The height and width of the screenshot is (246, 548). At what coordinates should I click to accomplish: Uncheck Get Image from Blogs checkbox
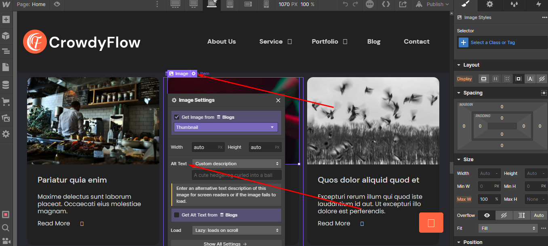pyautogui.click(x=177, y=117)
